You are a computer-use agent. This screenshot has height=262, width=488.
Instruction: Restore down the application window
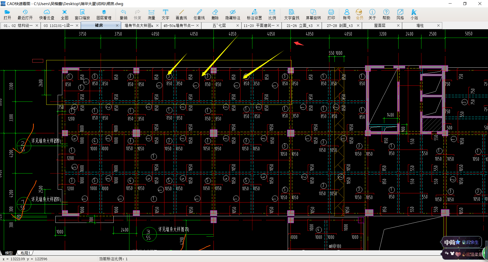coord(465,4)
